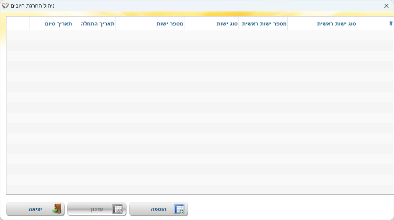Click first-row cell under תאריך התחלה column
394x220 pixels.
pos(94,35)
